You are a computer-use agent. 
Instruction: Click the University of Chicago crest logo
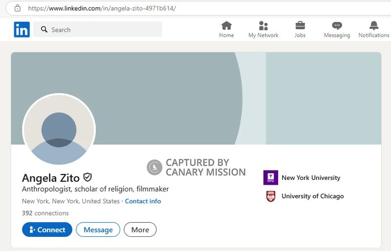point(271,196)
